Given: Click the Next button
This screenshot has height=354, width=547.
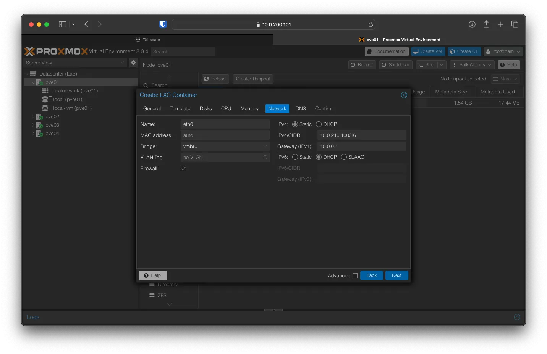Looking at the screenshot, I should point(396,275).
